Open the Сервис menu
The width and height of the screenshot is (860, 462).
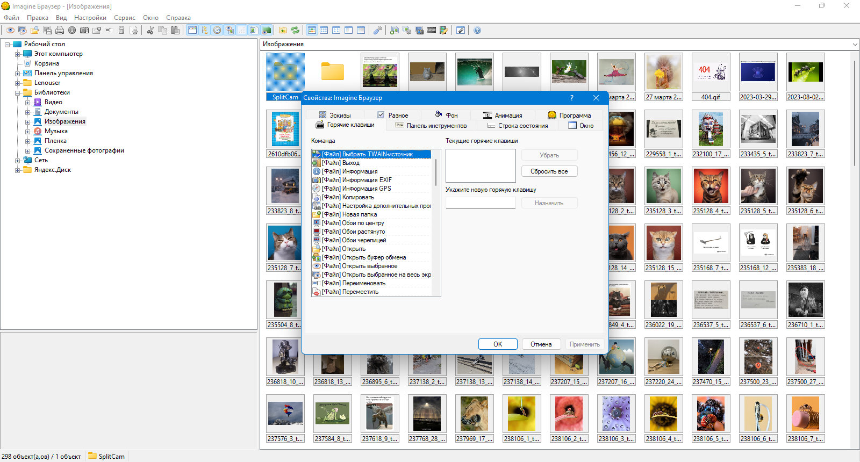125,18
